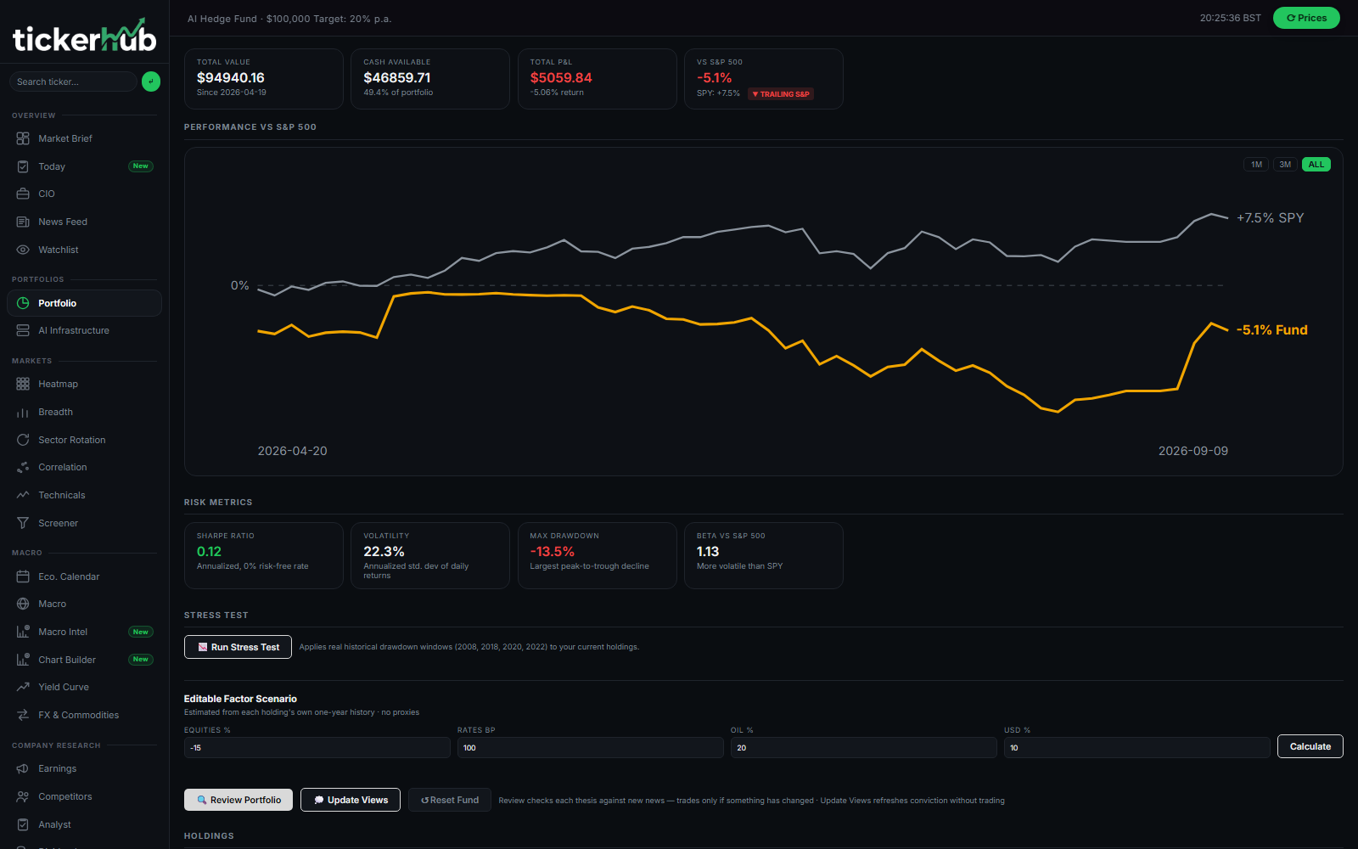Open the CIO briefcase icon
Viewport: 1358px width, 849px height.
(x=23, y=194)
